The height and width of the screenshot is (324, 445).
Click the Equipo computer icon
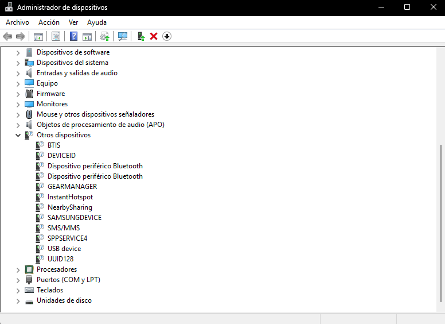pyautogui.click(x=29, y=83)
